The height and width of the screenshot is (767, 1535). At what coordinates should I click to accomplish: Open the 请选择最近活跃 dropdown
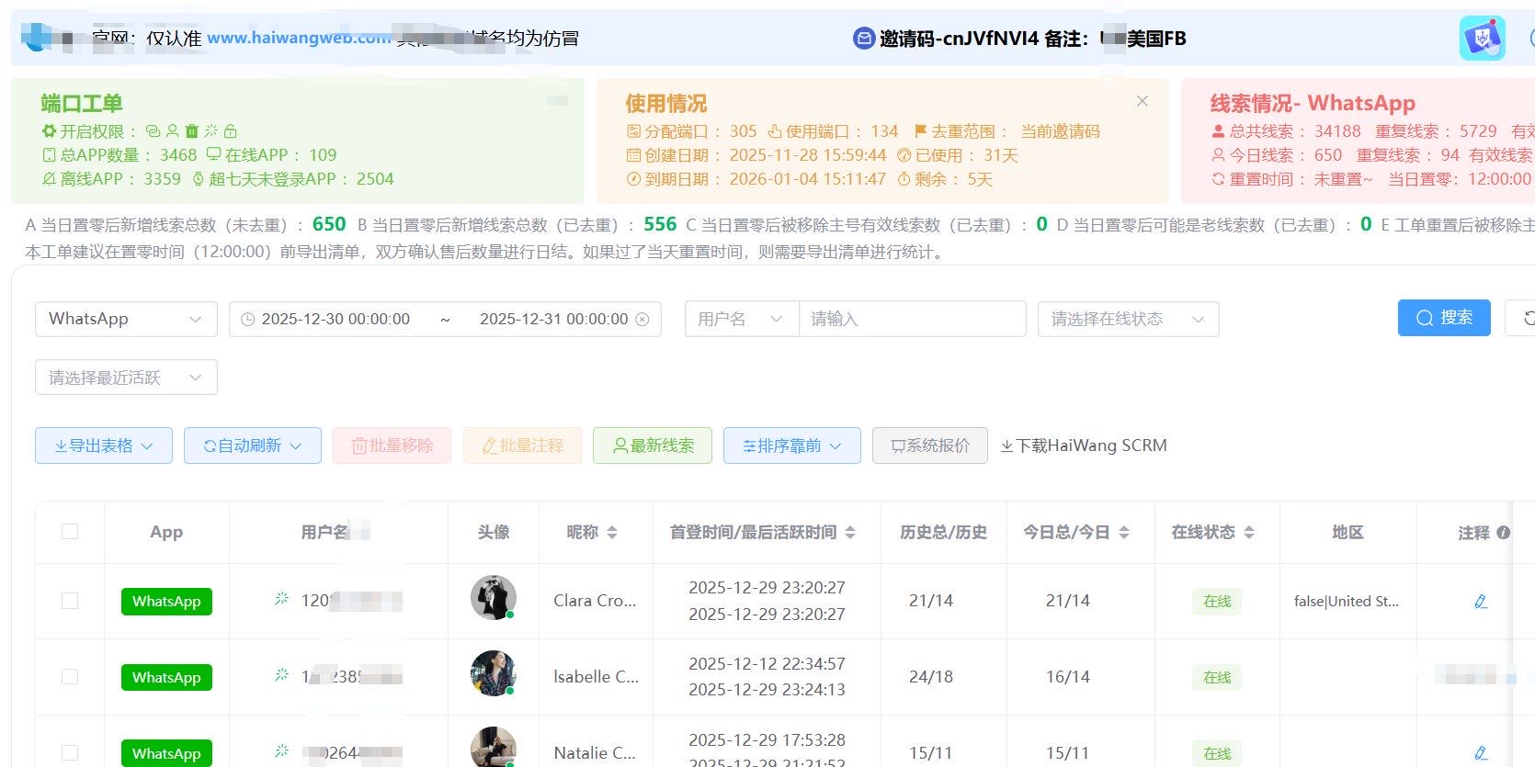(x=126, y=378)
